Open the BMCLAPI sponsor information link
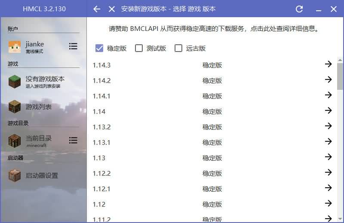344x223 pixels. coord(214,29)
